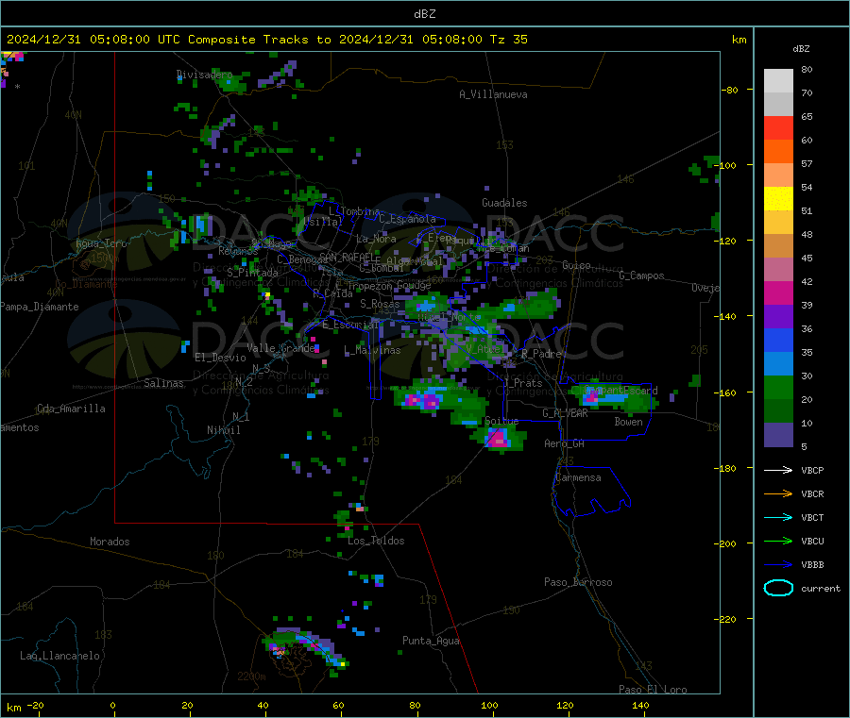Click the 'current' legend label
This screenshot has height=718, width=850.
tap(820, 588)
